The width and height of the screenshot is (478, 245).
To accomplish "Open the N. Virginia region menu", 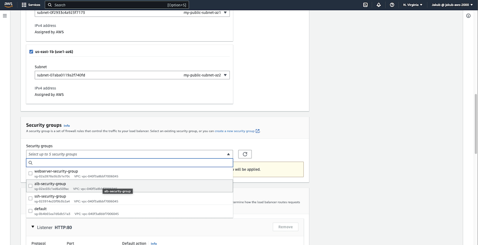I will (412, 5).
